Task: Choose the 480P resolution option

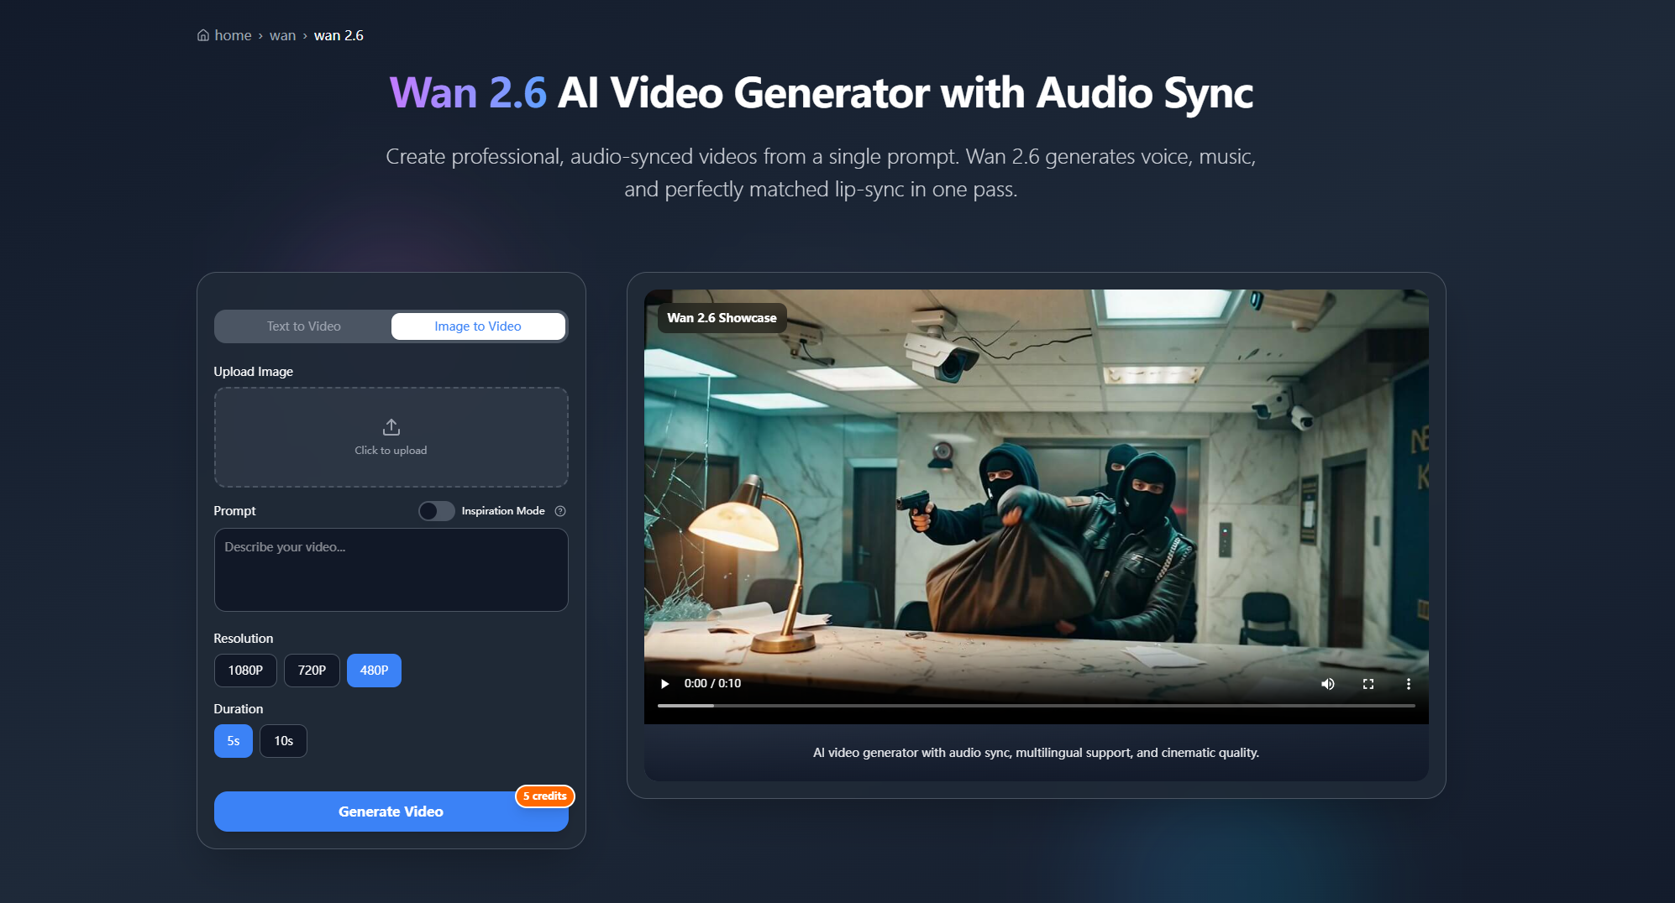Action: click(374, 670)
